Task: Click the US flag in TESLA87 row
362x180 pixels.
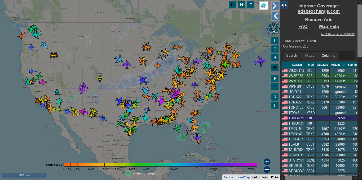Action: [x=285, y=139]
